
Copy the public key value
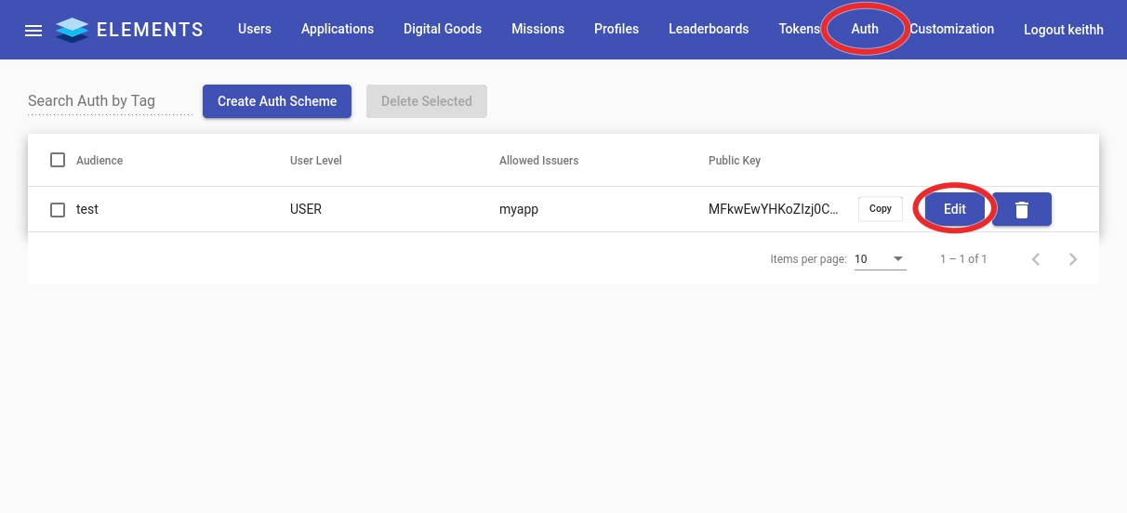click(880, 209)
